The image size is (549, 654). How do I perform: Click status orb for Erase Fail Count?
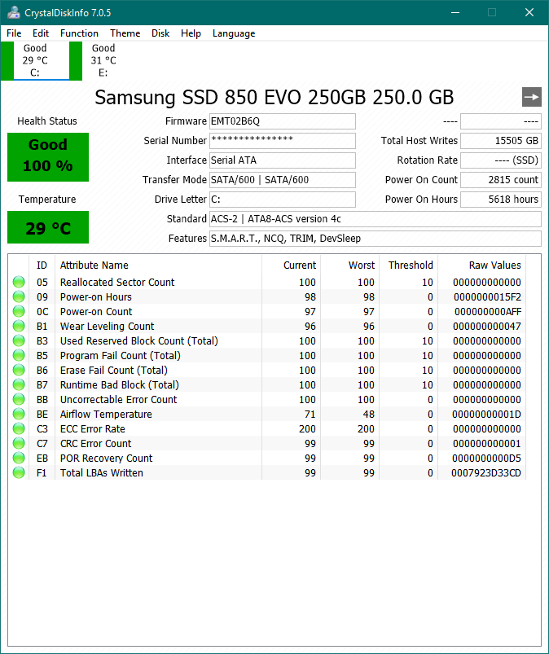tap(19, 370)
